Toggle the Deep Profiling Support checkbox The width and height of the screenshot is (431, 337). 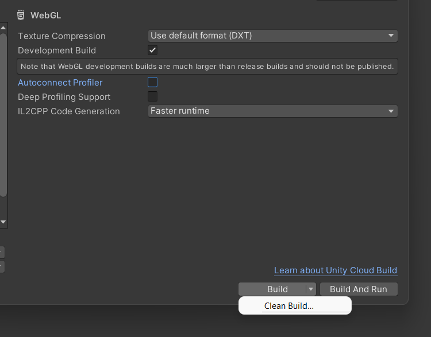(x=153, y=96)
